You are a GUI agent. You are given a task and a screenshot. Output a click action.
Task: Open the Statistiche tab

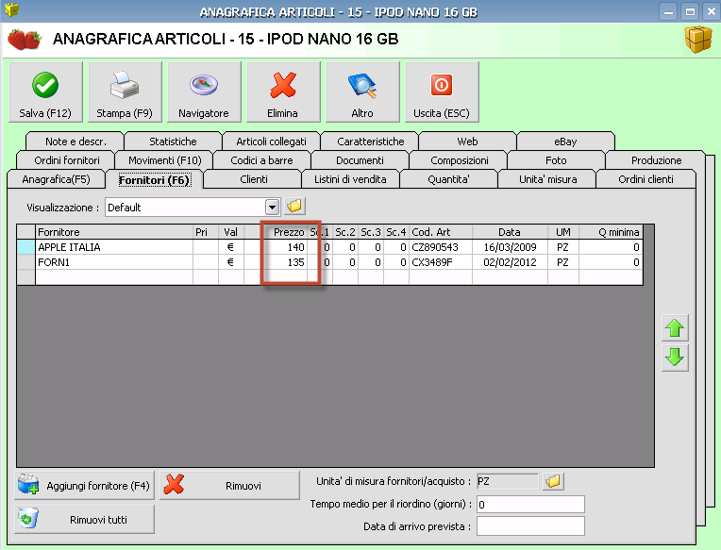click(173, 142)
